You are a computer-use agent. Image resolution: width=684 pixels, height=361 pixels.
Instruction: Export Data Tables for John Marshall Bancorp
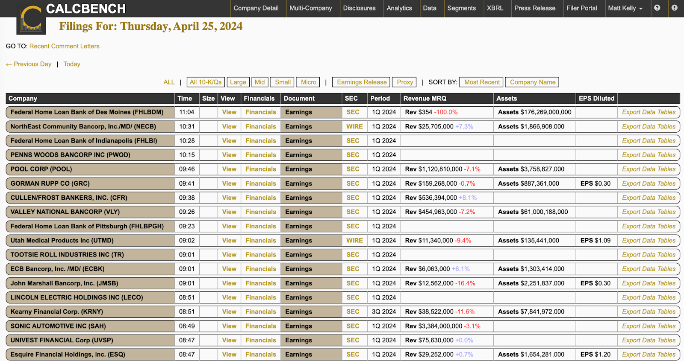click(649, 283)
